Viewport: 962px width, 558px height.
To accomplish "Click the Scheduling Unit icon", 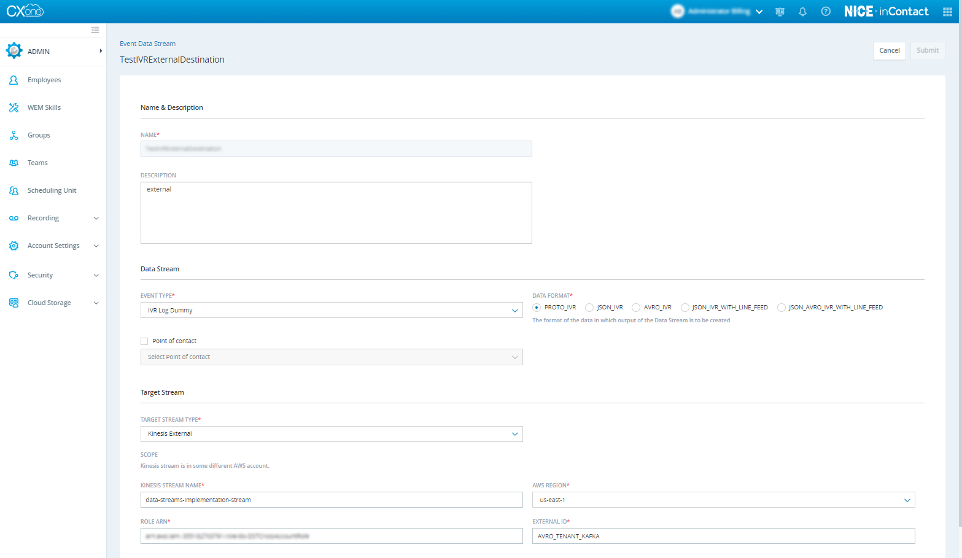I will tap(14, 190).
